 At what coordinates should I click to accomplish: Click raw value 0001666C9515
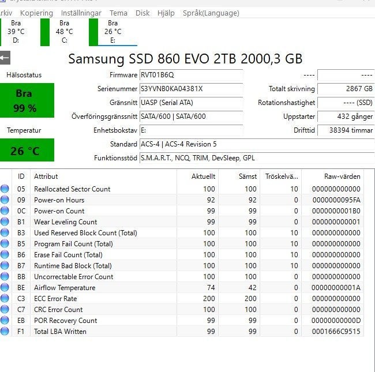[336, 332]
